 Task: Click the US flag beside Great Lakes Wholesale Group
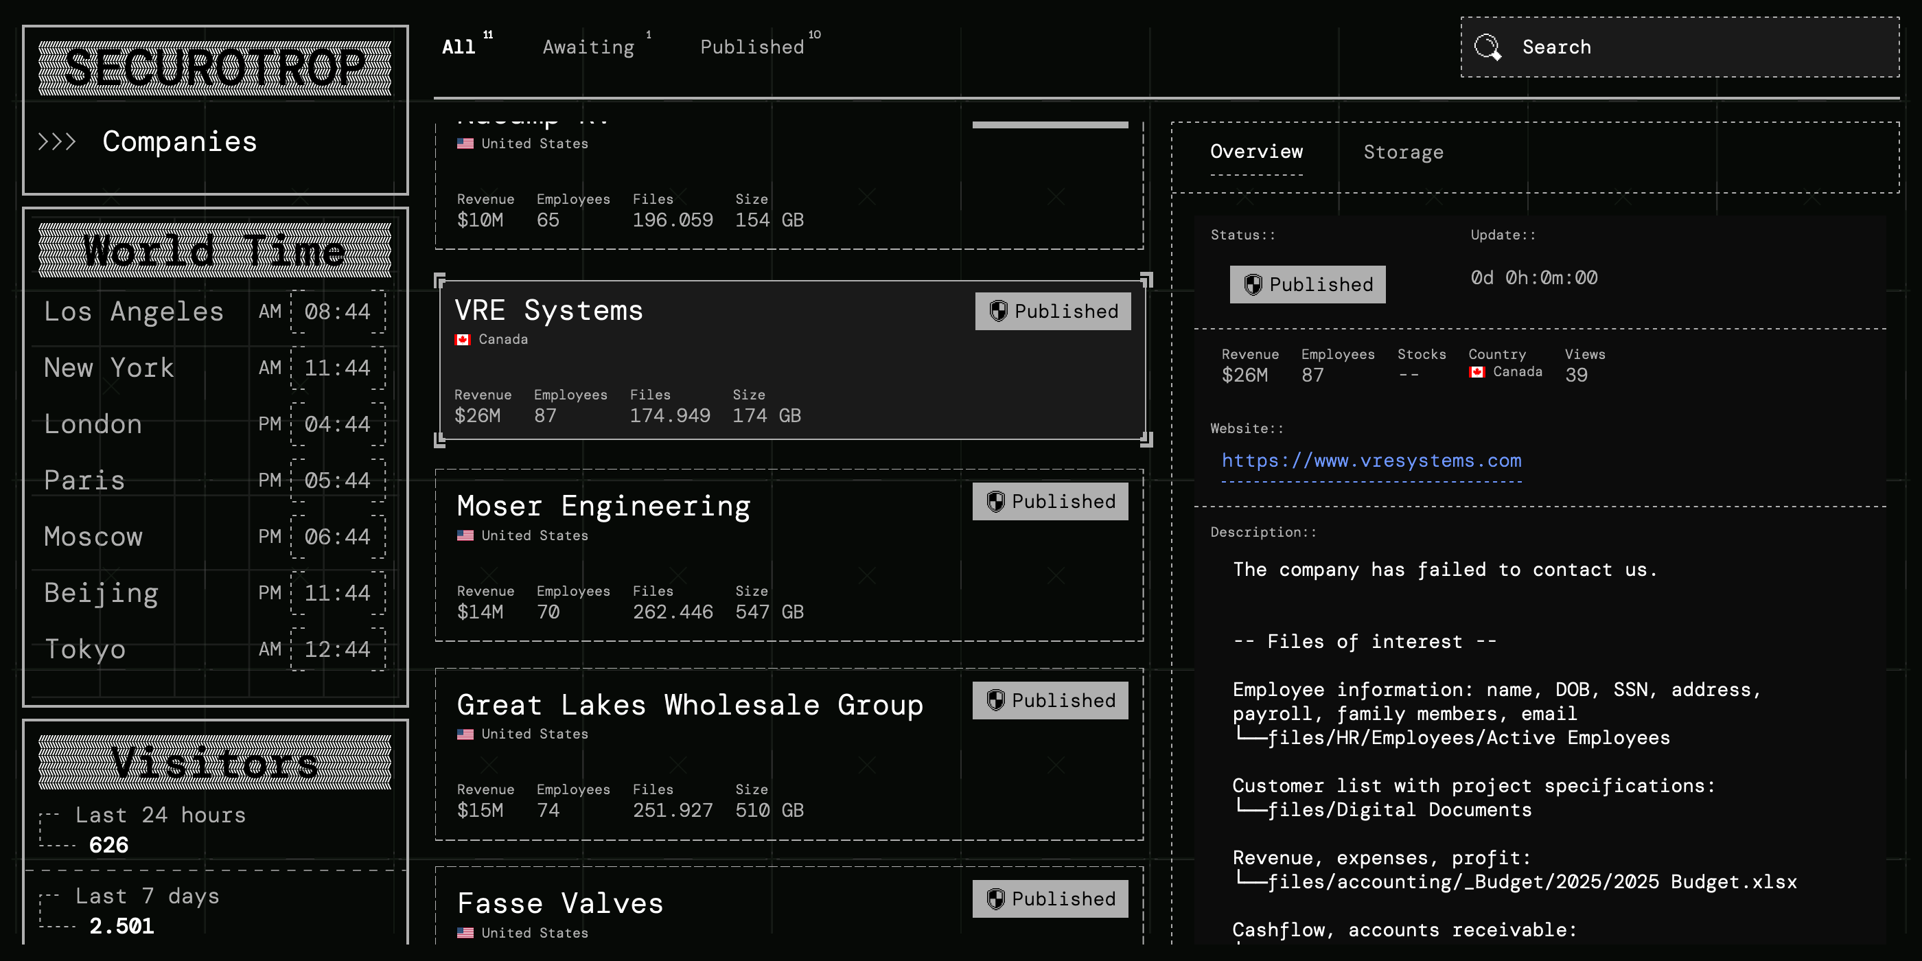[x=464, y=733]
